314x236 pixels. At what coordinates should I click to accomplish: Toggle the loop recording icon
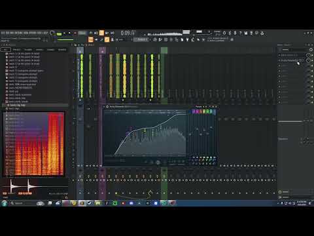pos(113,33)
